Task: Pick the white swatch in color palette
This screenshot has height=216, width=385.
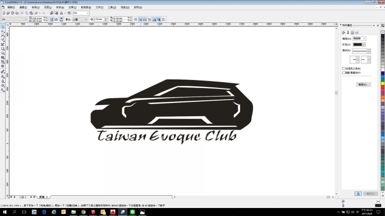Action: click(383, 70)
